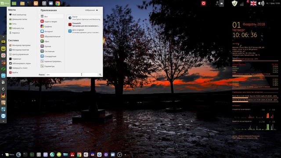Open the purple media player in bottom dock
The image size is (281, 158).
click(x=106, y=154)
